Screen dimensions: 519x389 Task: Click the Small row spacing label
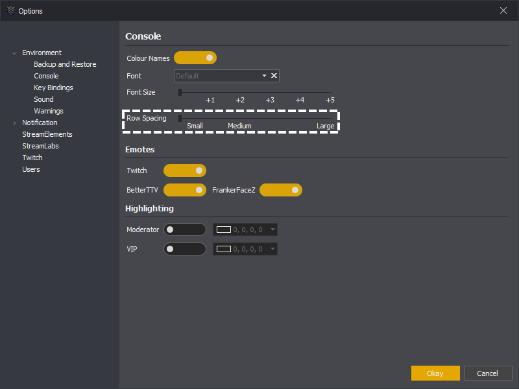click(x=195, y=126)
